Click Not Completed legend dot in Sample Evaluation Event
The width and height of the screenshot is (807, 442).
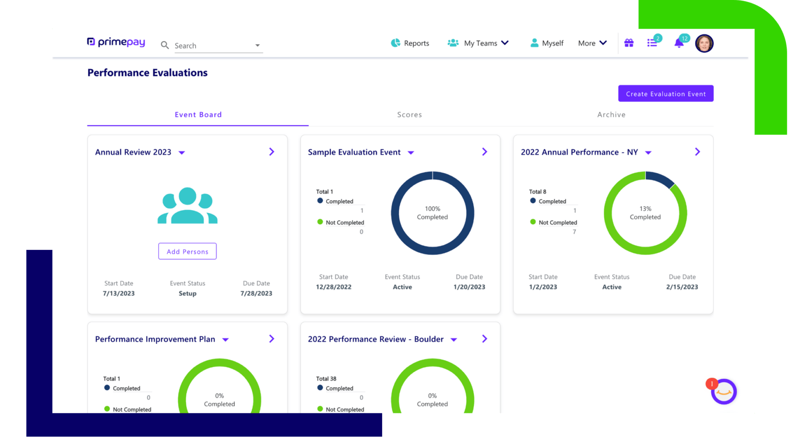320,222
